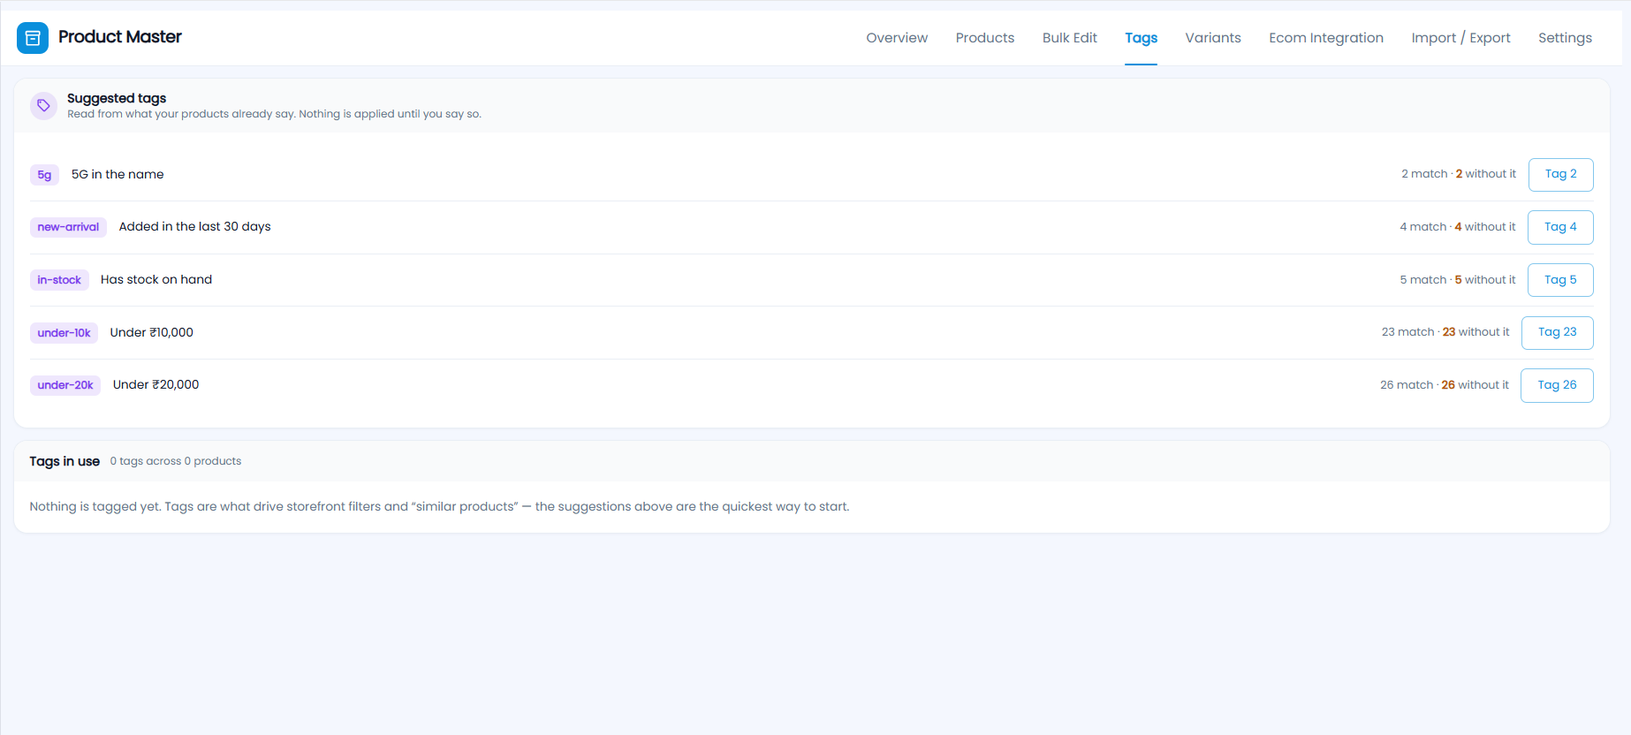Click the Tag 4 button
The image size is (1631, 735).
point(1560,227)
